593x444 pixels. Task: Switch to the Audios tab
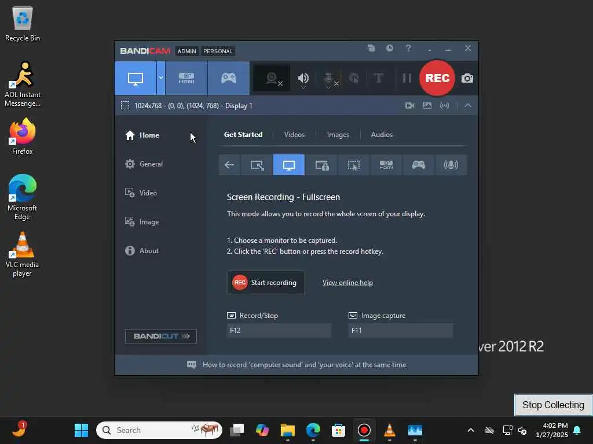tap(382, 135)
